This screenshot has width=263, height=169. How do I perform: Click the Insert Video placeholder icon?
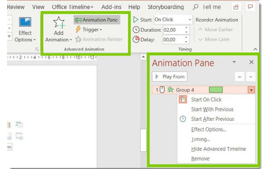click(x=19, y=136)
